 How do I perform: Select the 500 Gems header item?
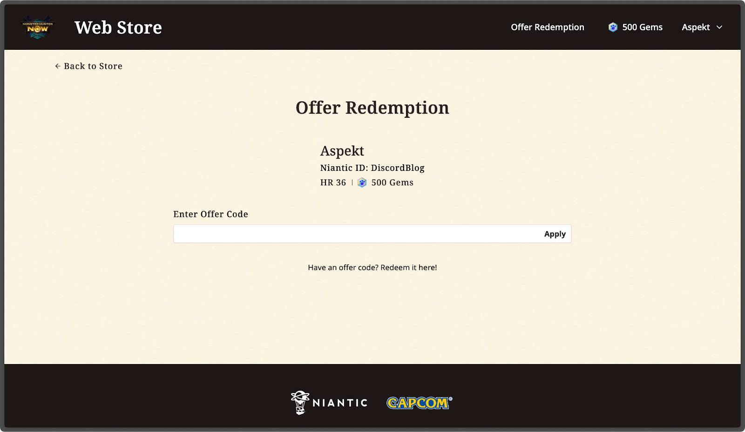coord(636,27)
